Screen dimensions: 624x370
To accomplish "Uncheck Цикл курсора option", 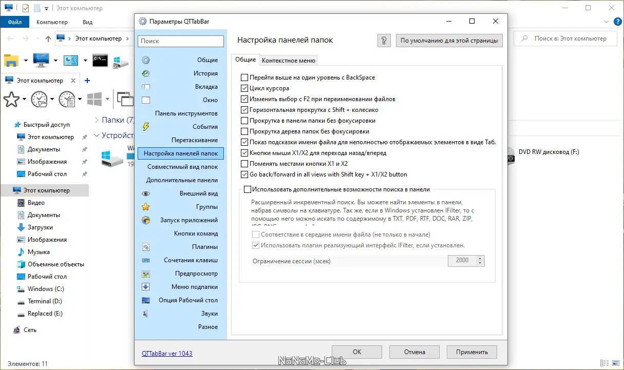I will pos(244,88).
